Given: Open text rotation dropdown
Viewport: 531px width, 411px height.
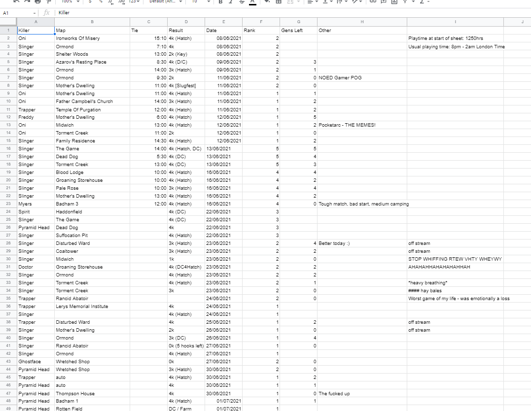Looking at the screenshot, I should point(357,1).
